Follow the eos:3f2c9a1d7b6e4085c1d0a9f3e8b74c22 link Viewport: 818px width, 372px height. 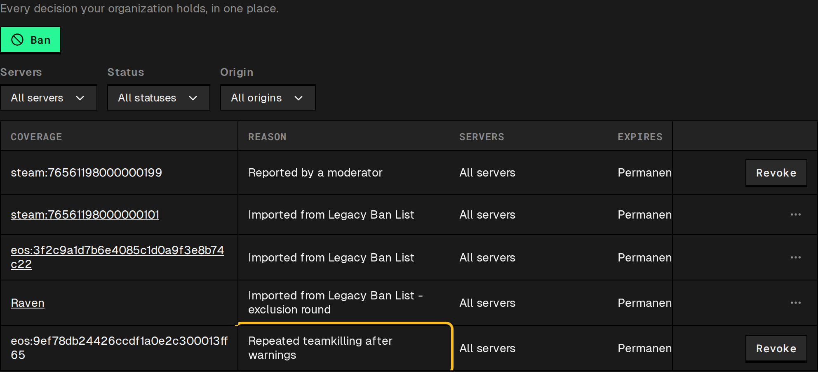[118, 257]
